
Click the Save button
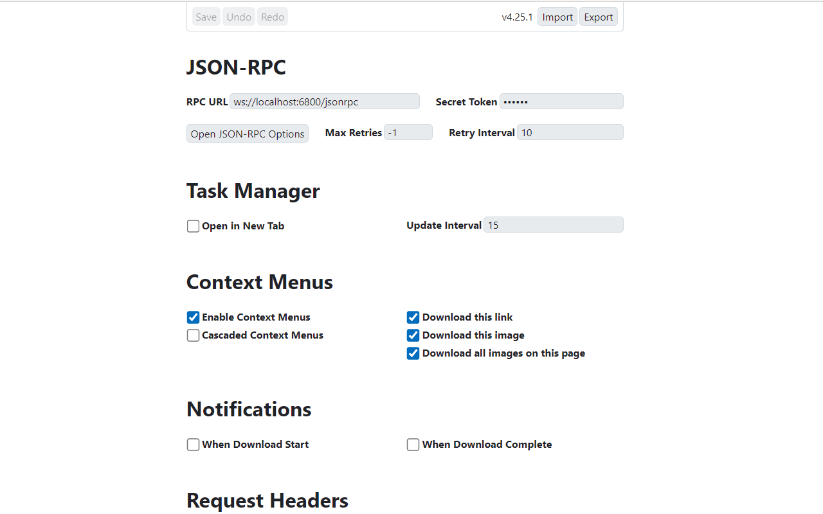[206, 16]
